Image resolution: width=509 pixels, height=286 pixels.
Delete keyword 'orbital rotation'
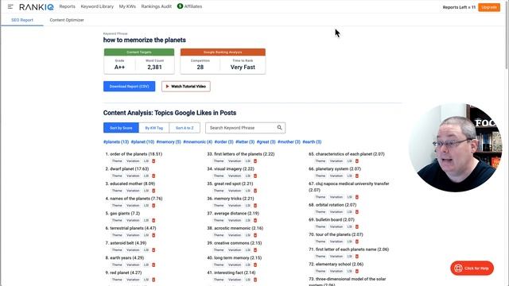point(357,212)
